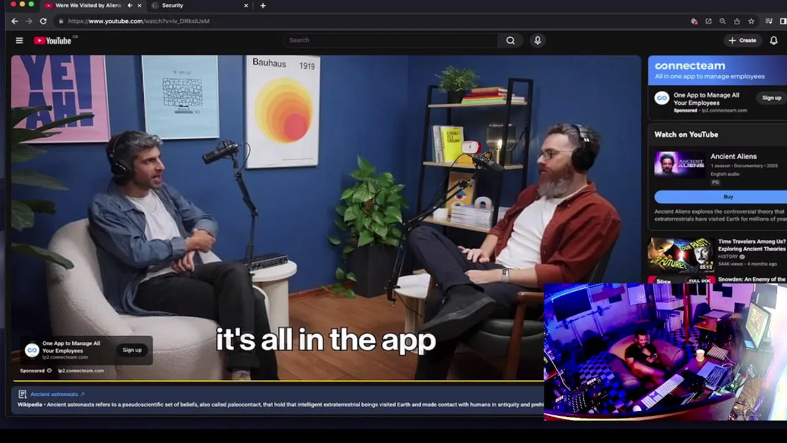The image size is (787, 443).
Task: Click the Connecteam logo in sidebar ad
Action: (x=662, y=98)
